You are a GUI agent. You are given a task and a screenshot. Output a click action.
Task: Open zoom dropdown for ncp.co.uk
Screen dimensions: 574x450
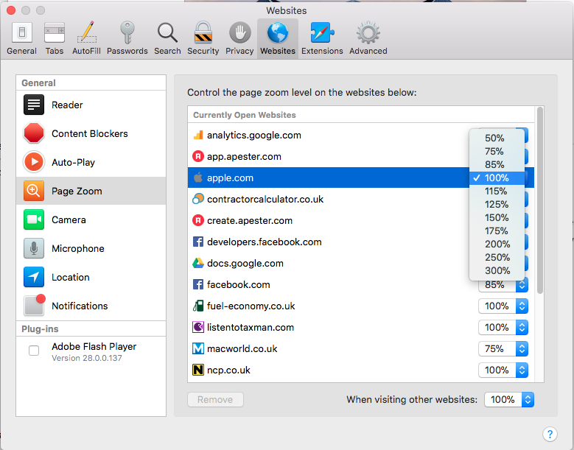(503, 370)
